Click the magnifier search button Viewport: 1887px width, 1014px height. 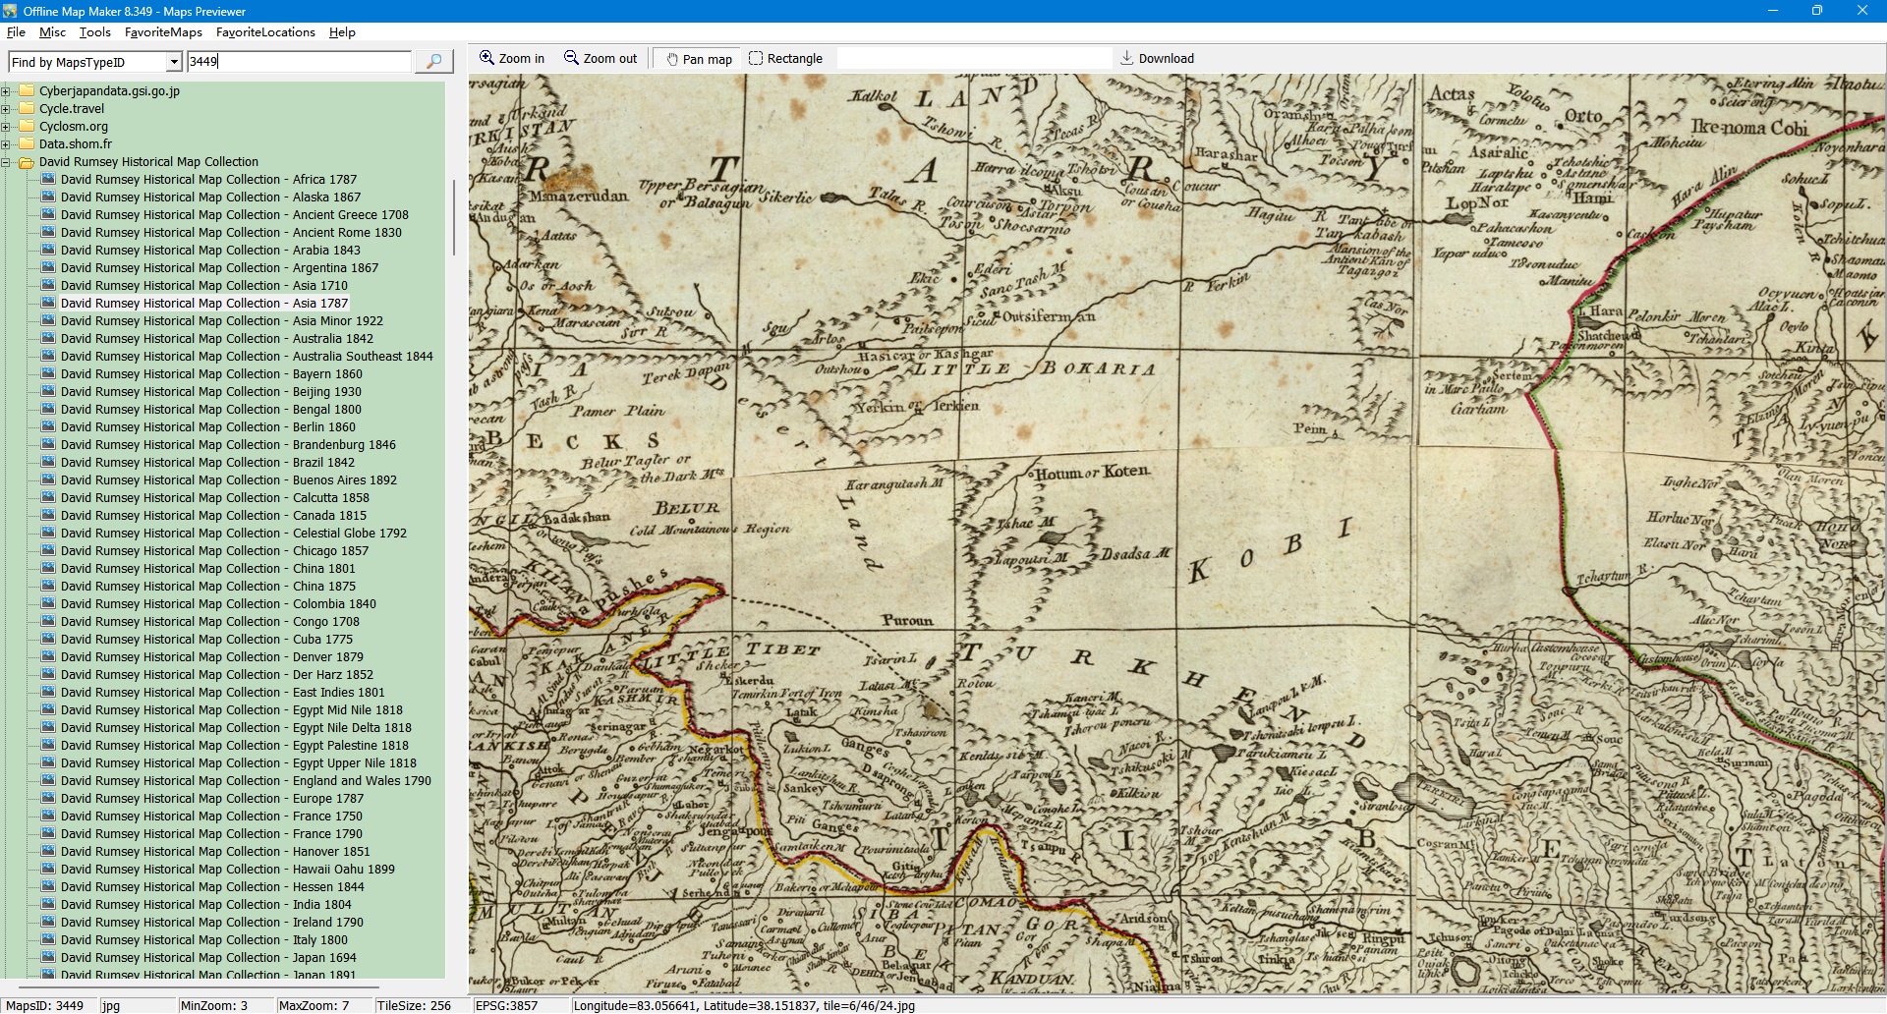[x=433, y=61]
